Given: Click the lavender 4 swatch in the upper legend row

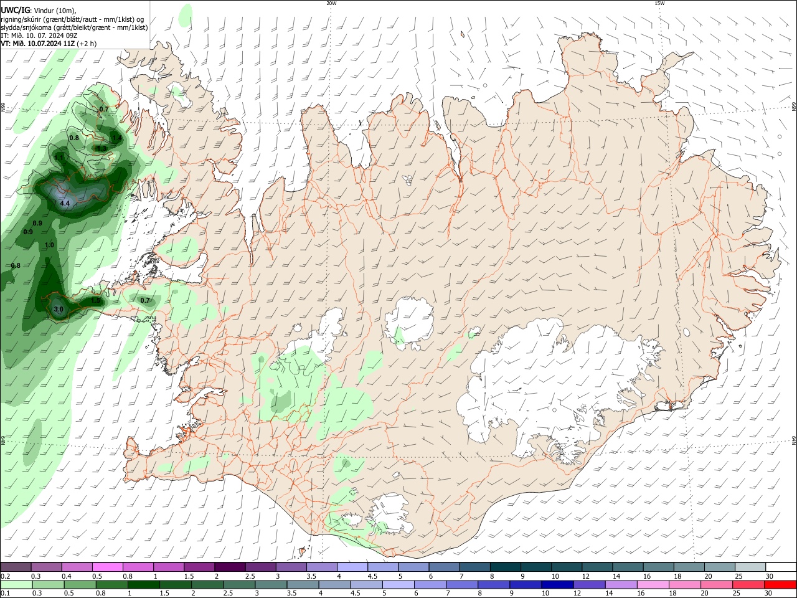Looking at the screenshot, I should click(351, 567).
